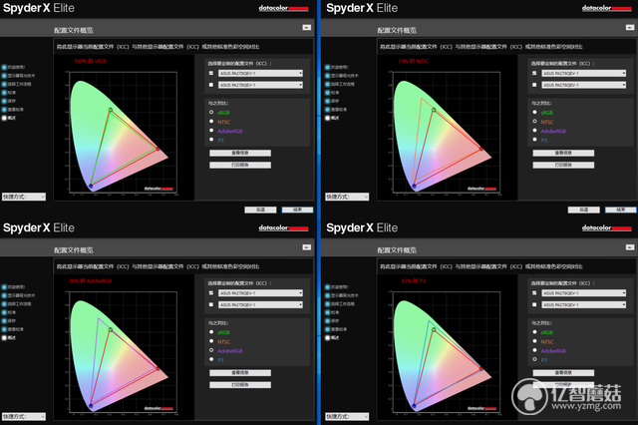Click the '83% 的 P3' coverage text

(x=413, y=281)
